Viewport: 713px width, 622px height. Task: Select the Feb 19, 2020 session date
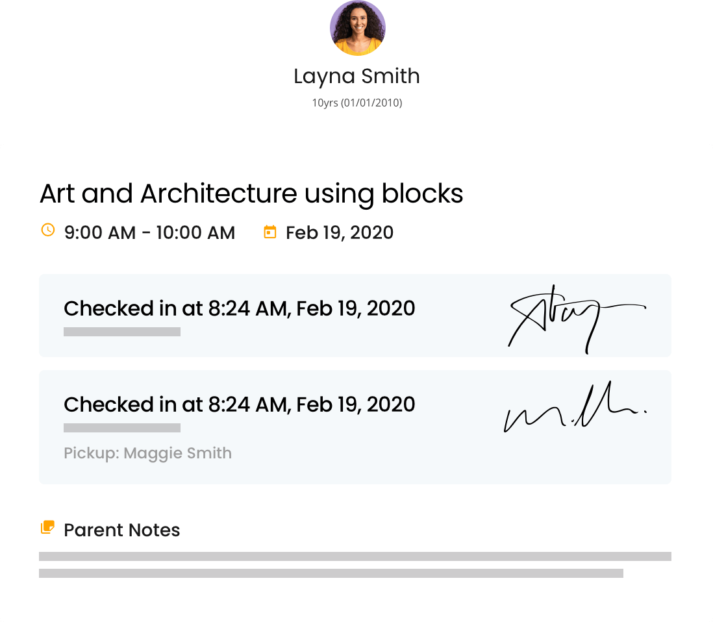pos(339,232)
